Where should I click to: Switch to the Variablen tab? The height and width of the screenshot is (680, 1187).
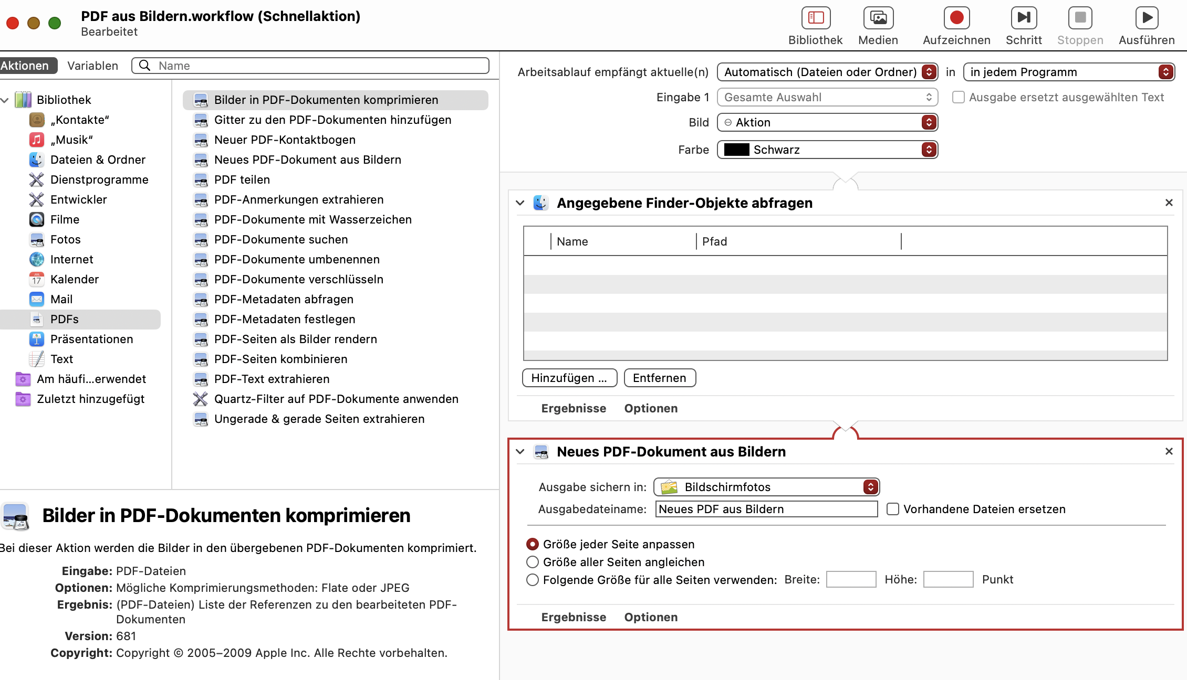(92, 66)
